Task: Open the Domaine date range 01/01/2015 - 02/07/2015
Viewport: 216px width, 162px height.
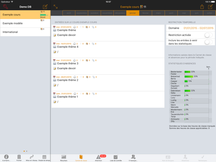Action: [198, 28]
